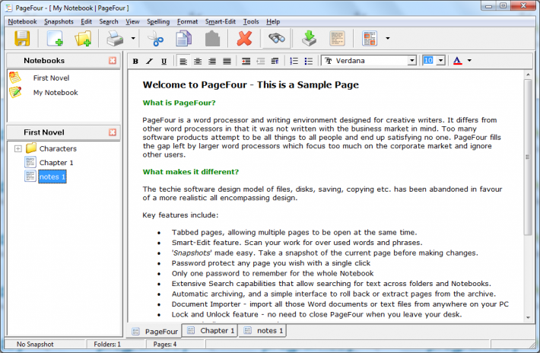Viewport: 540px width, 353px height.
Task: Click the 'What is PageFour?' heading
Action: [179, 103]
